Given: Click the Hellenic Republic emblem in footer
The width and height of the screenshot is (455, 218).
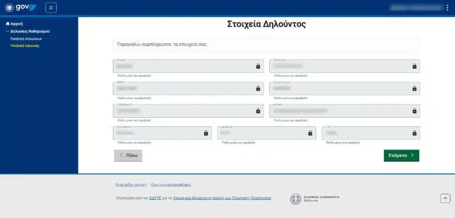Looking at the screenshot, I should tap(295, 199).
